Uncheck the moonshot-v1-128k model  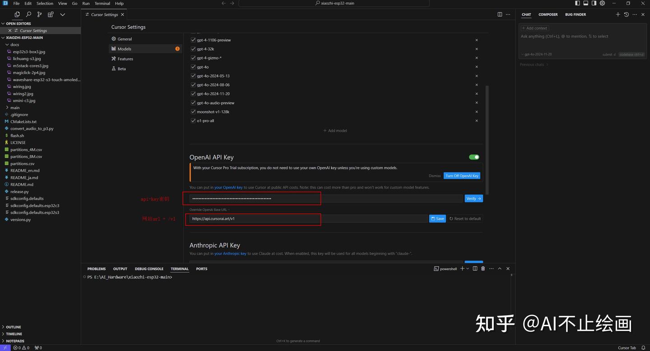coord(193,112)
